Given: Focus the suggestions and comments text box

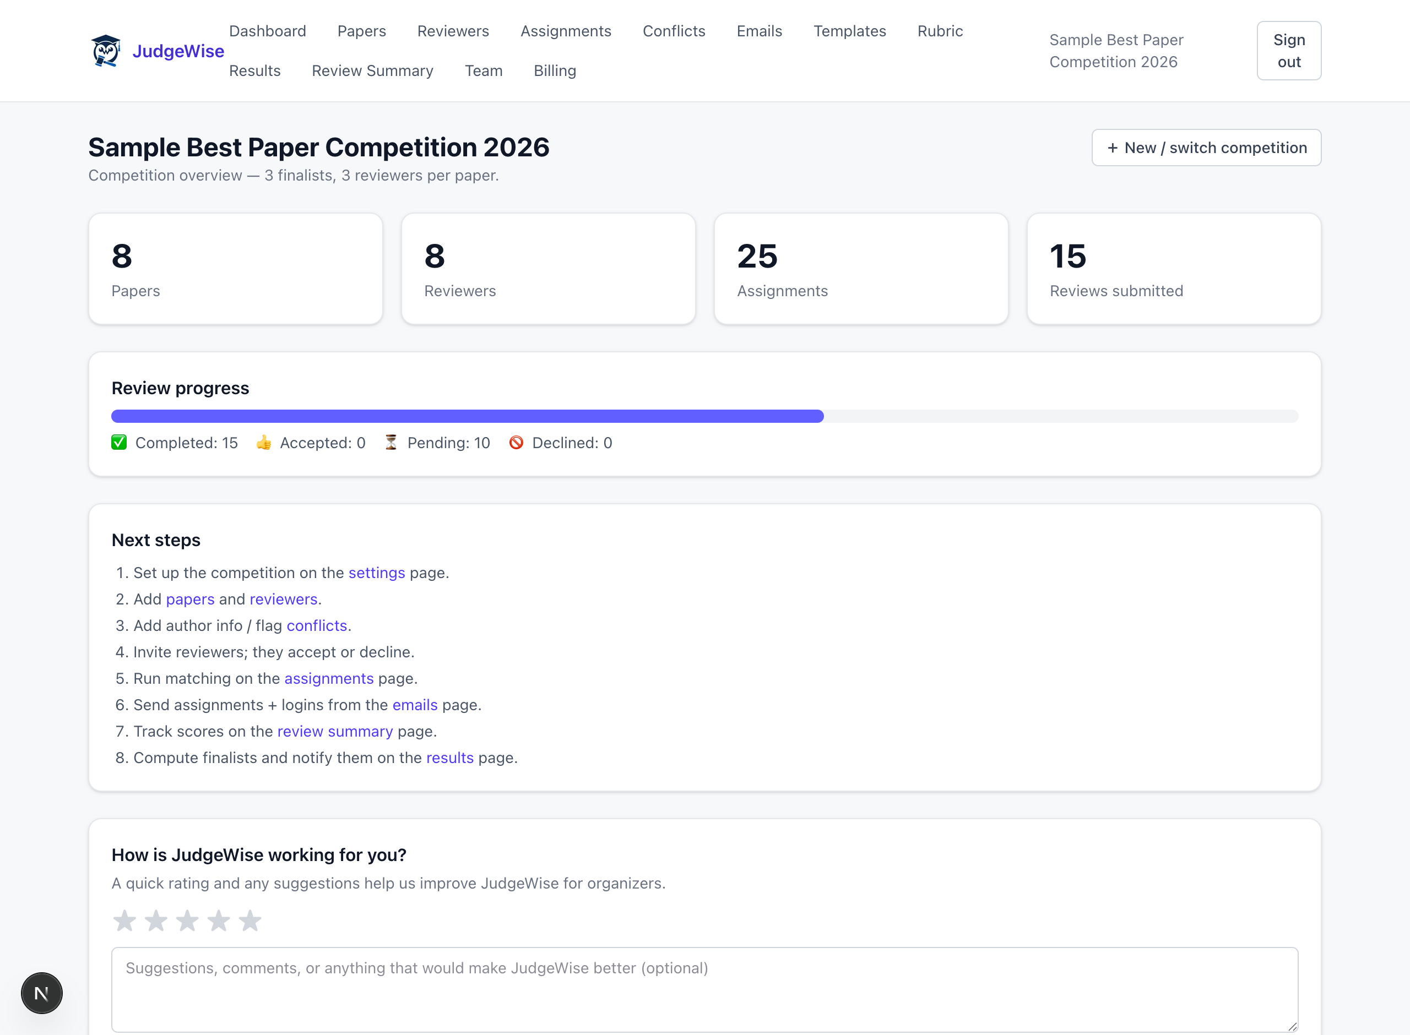Looking at the screenshot, I should [x=704, y=989].
